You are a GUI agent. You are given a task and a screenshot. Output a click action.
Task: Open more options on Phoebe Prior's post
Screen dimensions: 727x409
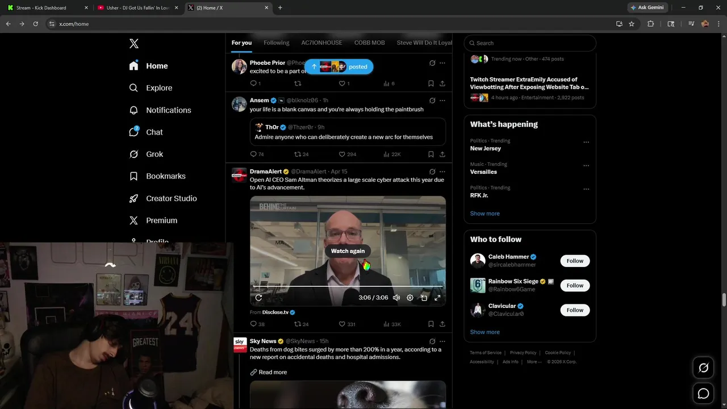click(x=442, y=63)
